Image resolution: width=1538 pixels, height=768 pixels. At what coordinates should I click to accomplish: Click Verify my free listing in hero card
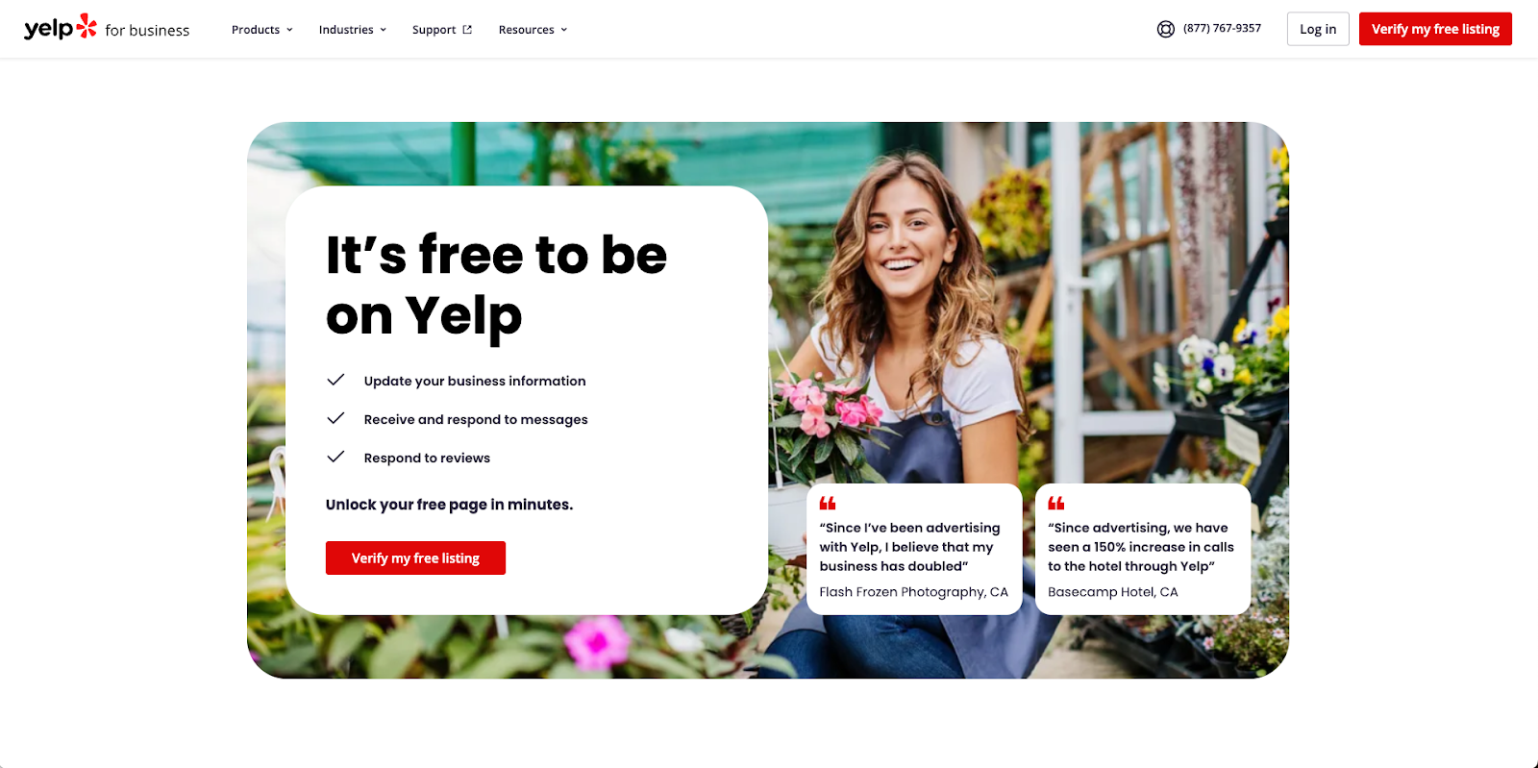click(415, 558)
